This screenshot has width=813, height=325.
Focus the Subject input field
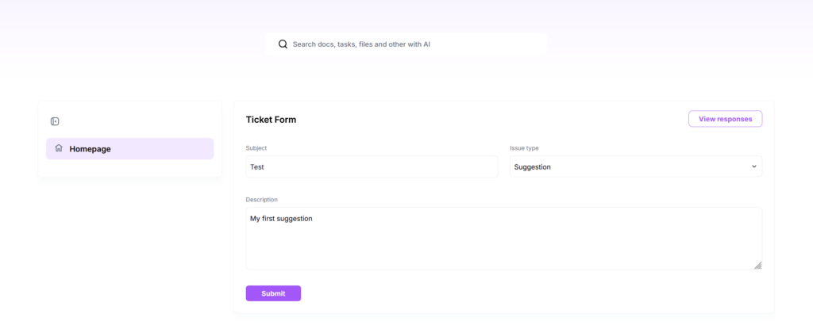(x=372, y=166)
